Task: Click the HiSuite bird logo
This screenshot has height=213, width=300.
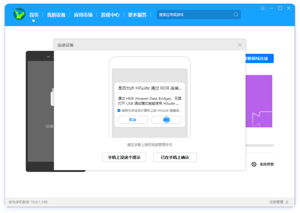Action: pyautogui.click(x=19, y=15)
